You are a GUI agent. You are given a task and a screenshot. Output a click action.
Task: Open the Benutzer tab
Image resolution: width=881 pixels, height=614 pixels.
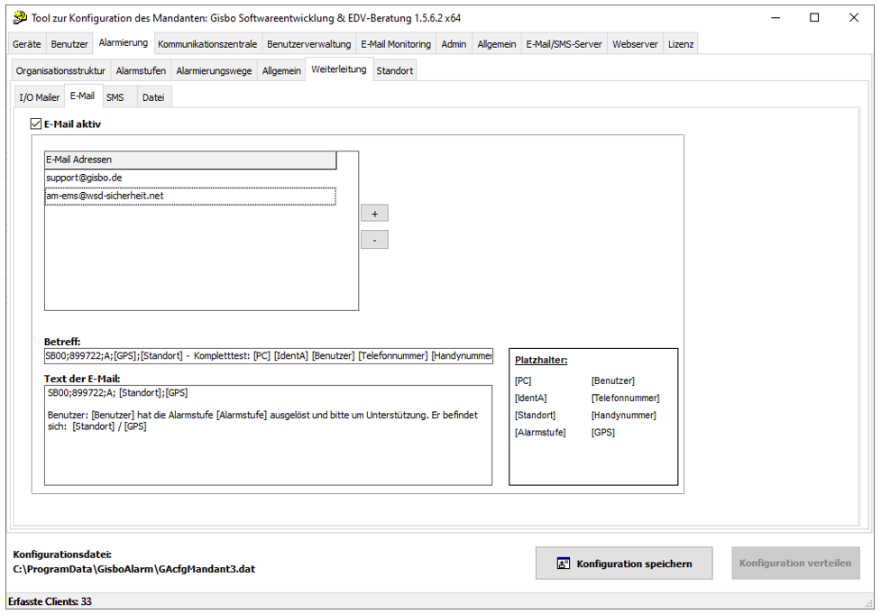69,44
